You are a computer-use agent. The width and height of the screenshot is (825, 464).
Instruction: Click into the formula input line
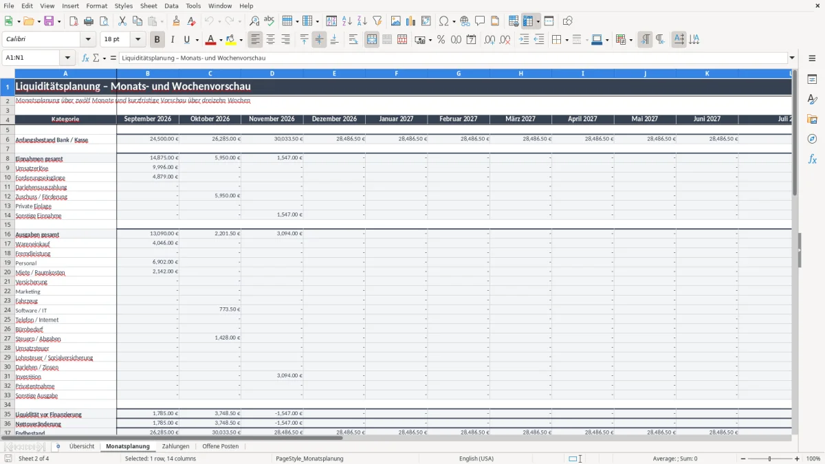click(x=452, y=58)
